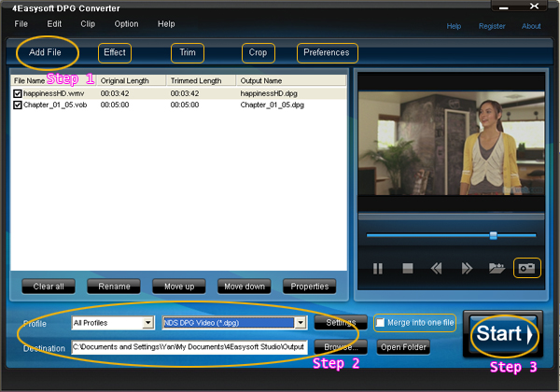
Task: Click output name Chapter_01_05.dpg
Action: [x=273, y=105]
